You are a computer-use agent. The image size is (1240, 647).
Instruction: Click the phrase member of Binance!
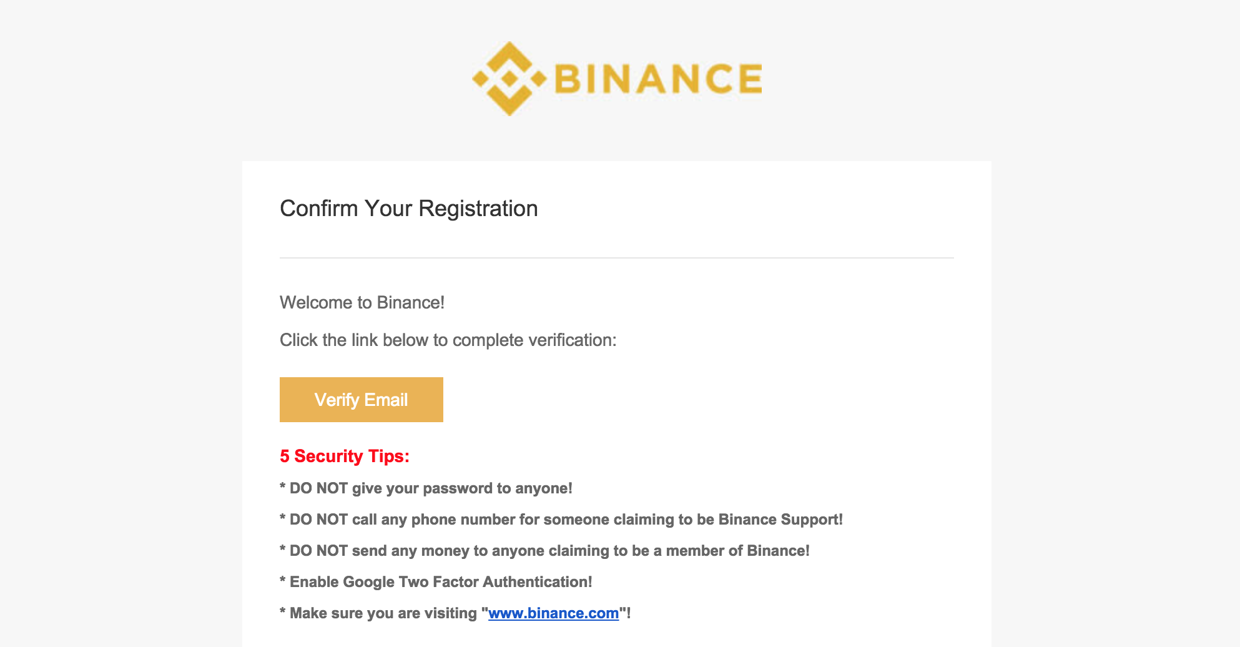click(737, 551)
